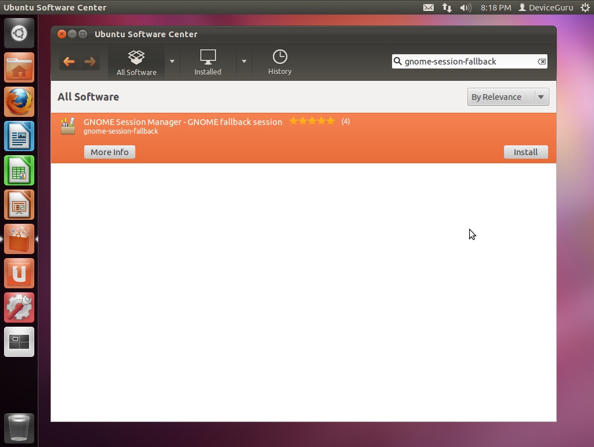Open the session power gear menu
This screenshot has width=594, height=447.
(x=585, y=8)
